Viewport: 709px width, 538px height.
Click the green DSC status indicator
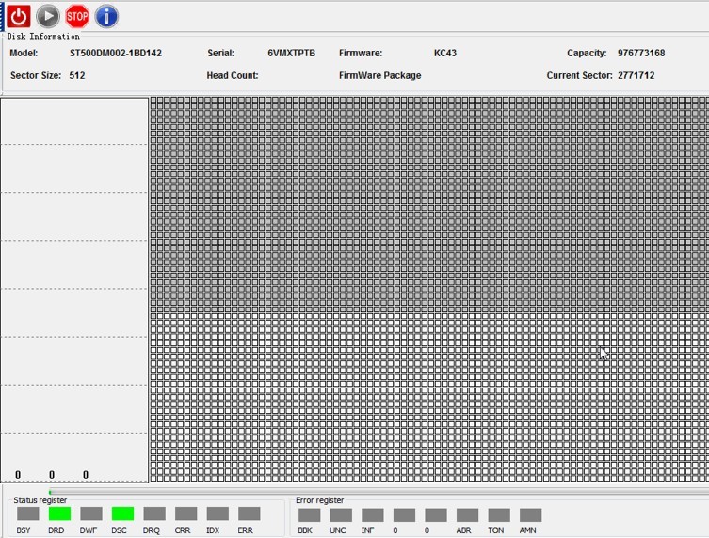(x=122, y=514)
